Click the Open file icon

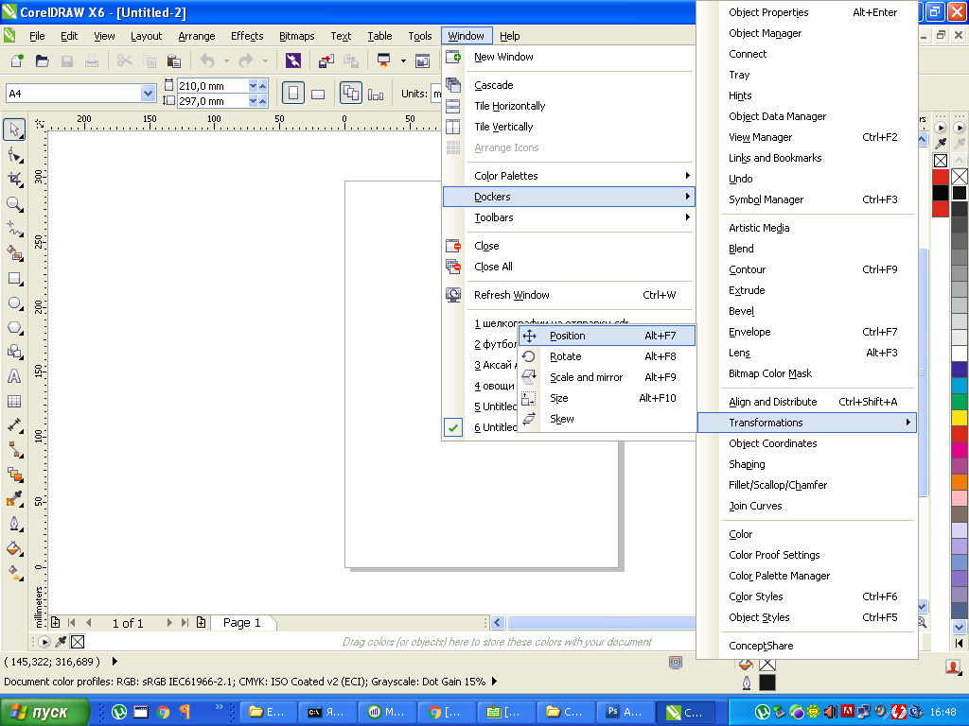42,60
